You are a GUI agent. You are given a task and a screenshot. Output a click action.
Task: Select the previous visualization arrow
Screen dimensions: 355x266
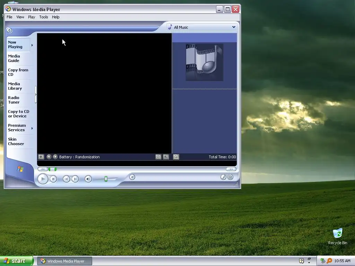(x=49, y=157)
